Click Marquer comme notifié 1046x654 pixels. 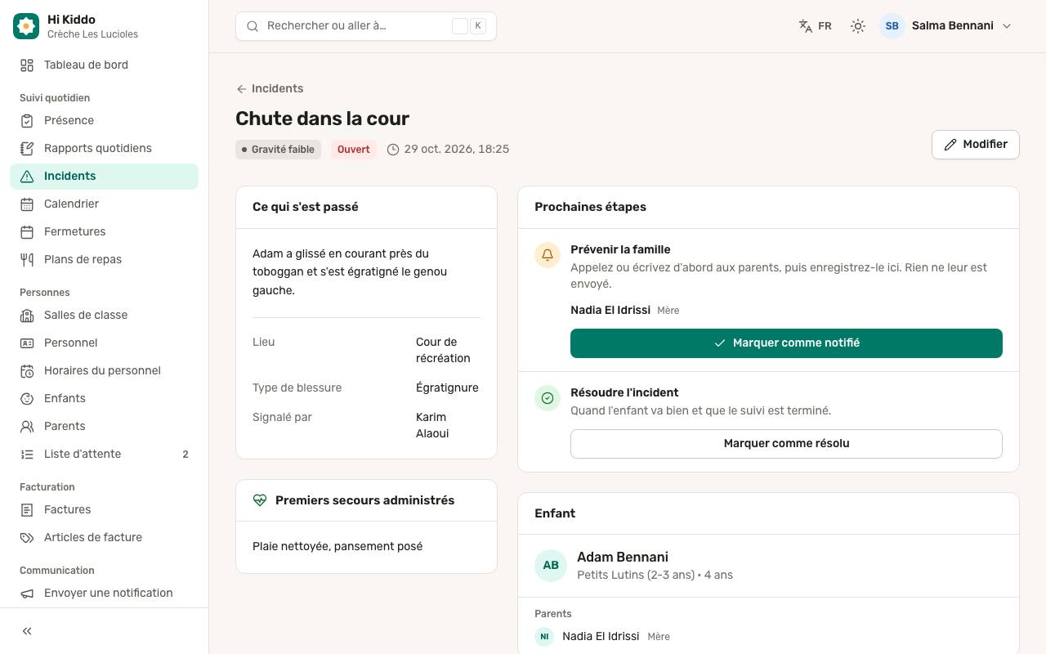pyautogui.click(x=786, y=343)
